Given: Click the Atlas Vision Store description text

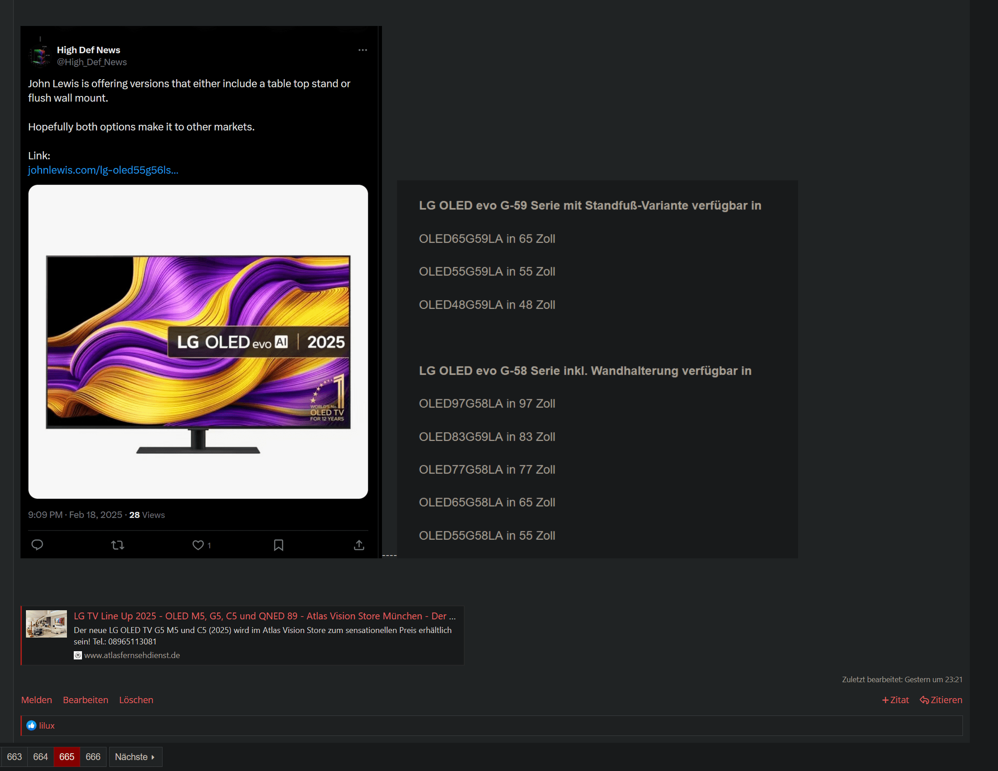Looking at the screenshot, I should tap(263, 635).
